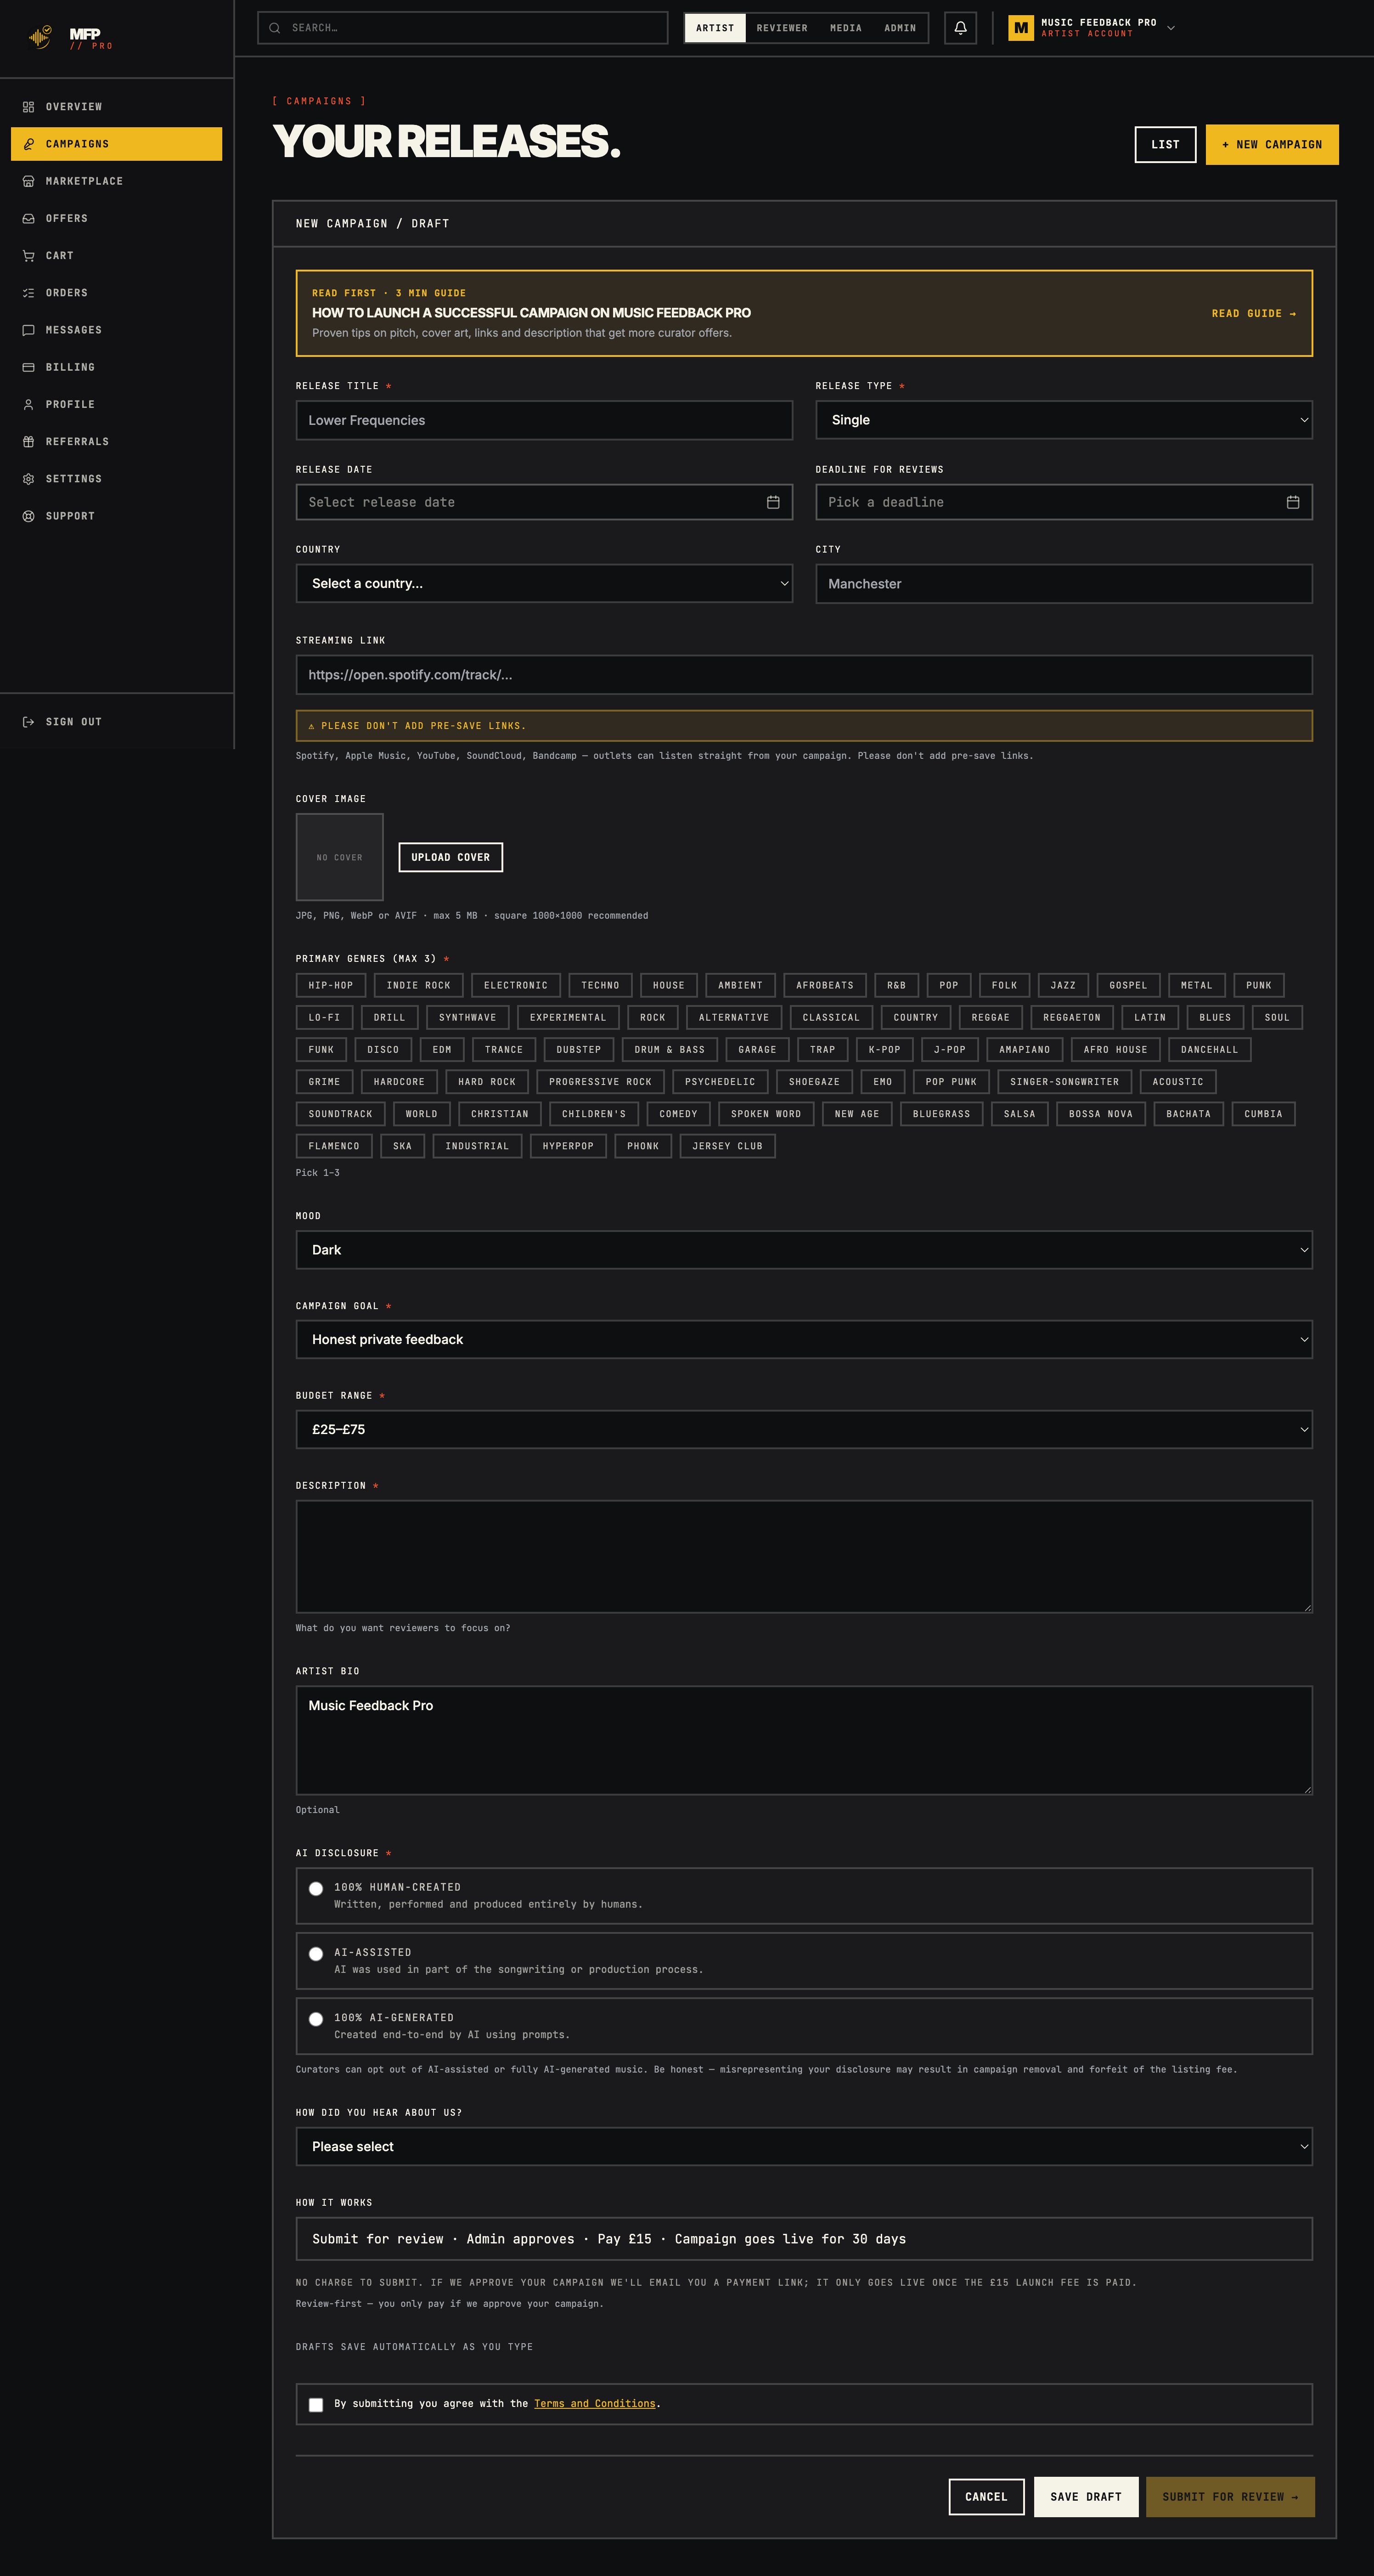Click the List view button

(x=1165, y=145)
